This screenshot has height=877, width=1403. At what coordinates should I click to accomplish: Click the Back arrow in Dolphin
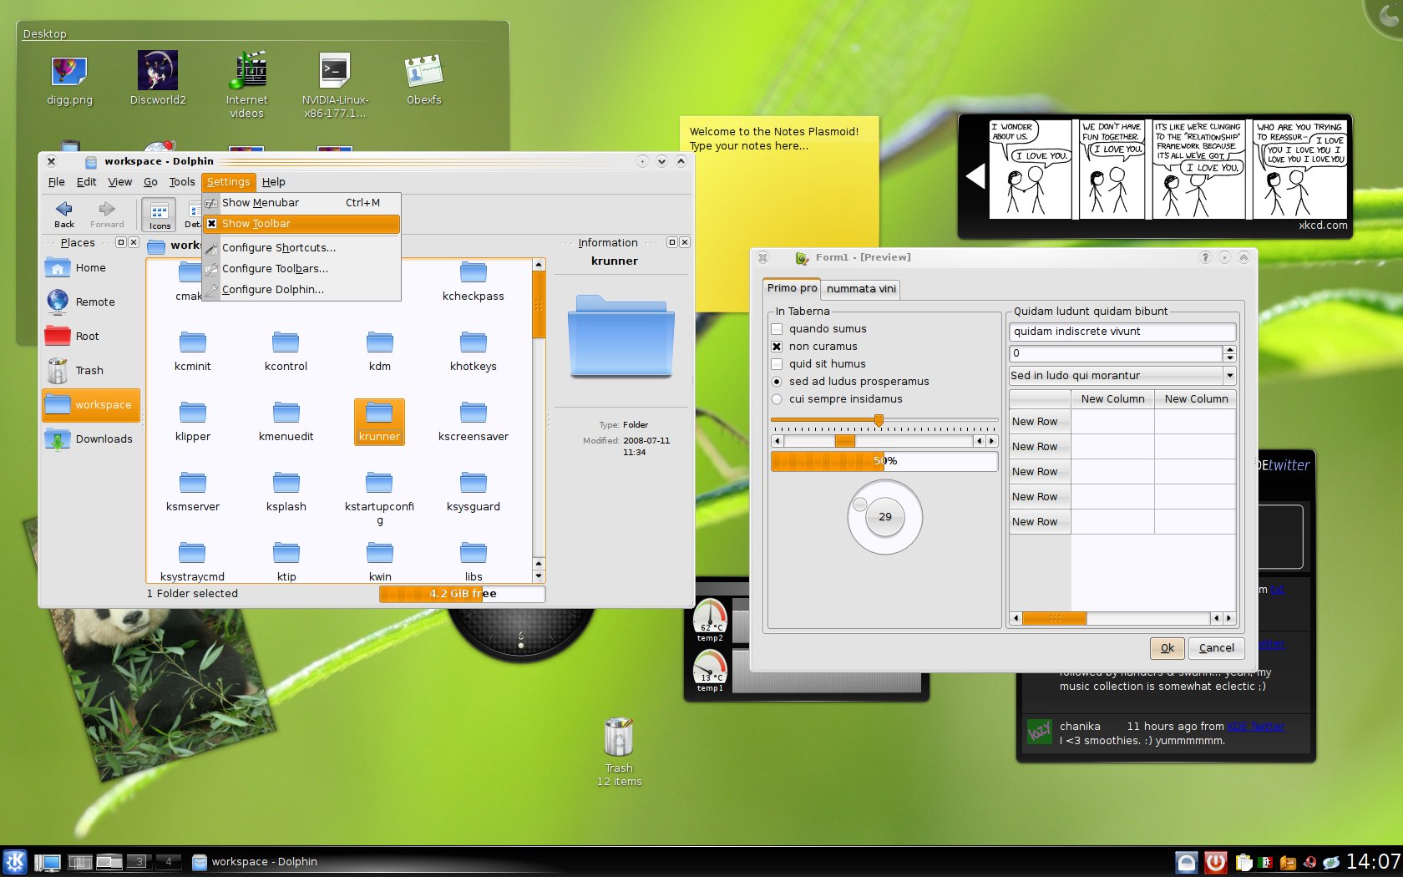pyautogui.click(x=64, y=214)
